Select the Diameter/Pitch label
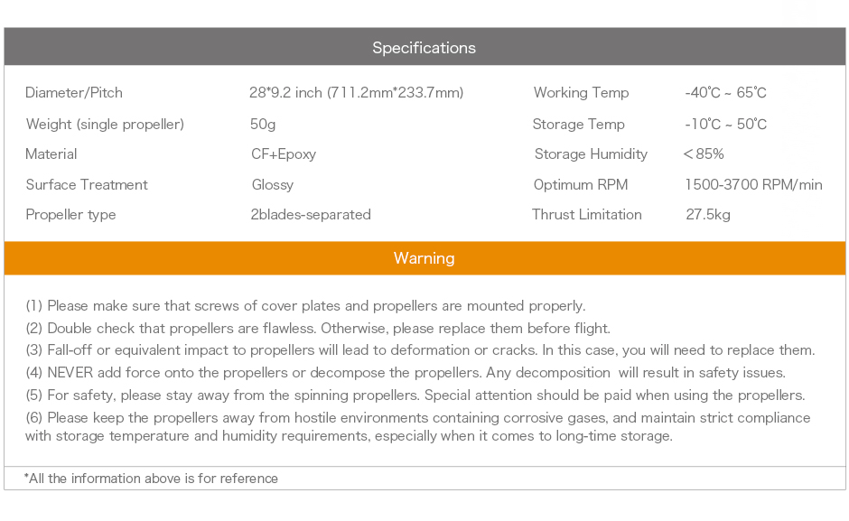 pyautogui.click(x=74, y=93)
